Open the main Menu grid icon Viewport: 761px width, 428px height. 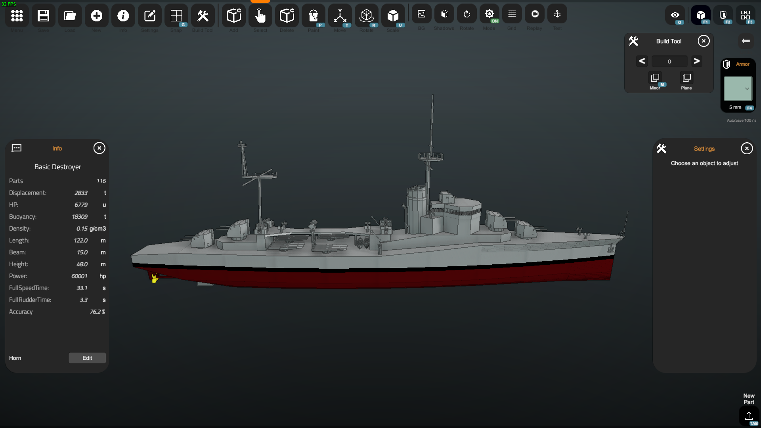(x=17, y=16)
